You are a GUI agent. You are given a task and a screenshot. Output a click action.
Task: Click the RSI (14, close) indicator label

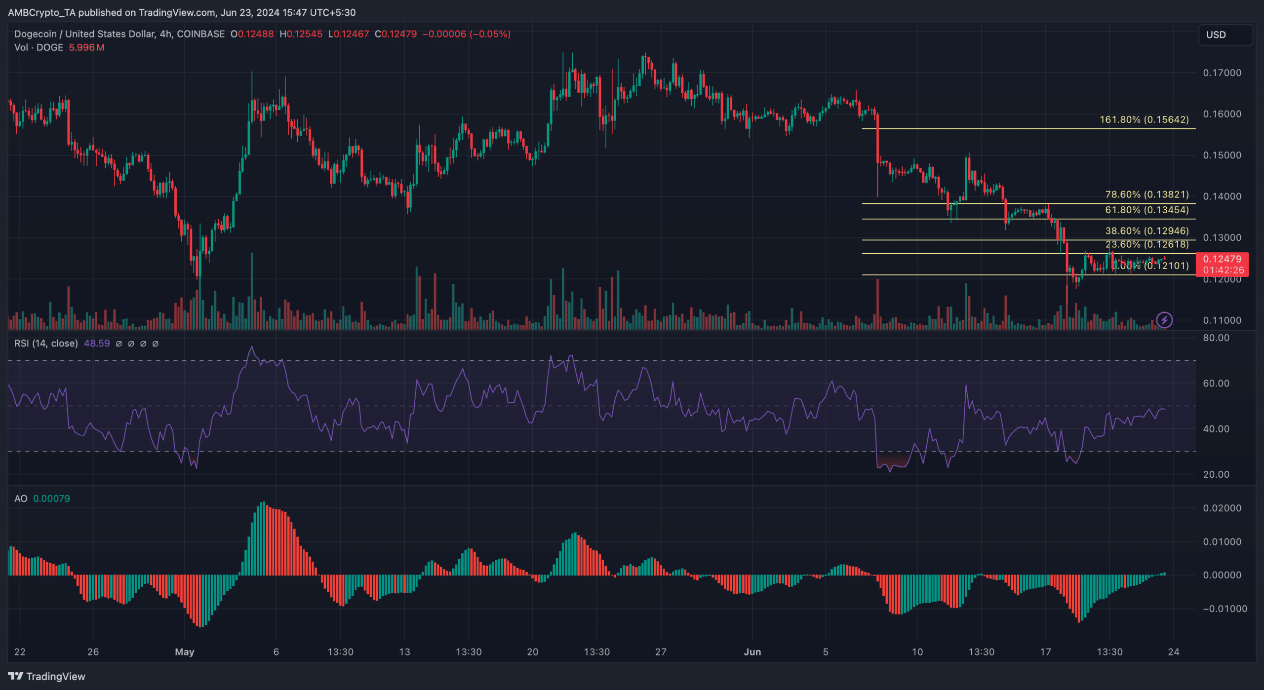pyautogui.click(x=46, y=343)
